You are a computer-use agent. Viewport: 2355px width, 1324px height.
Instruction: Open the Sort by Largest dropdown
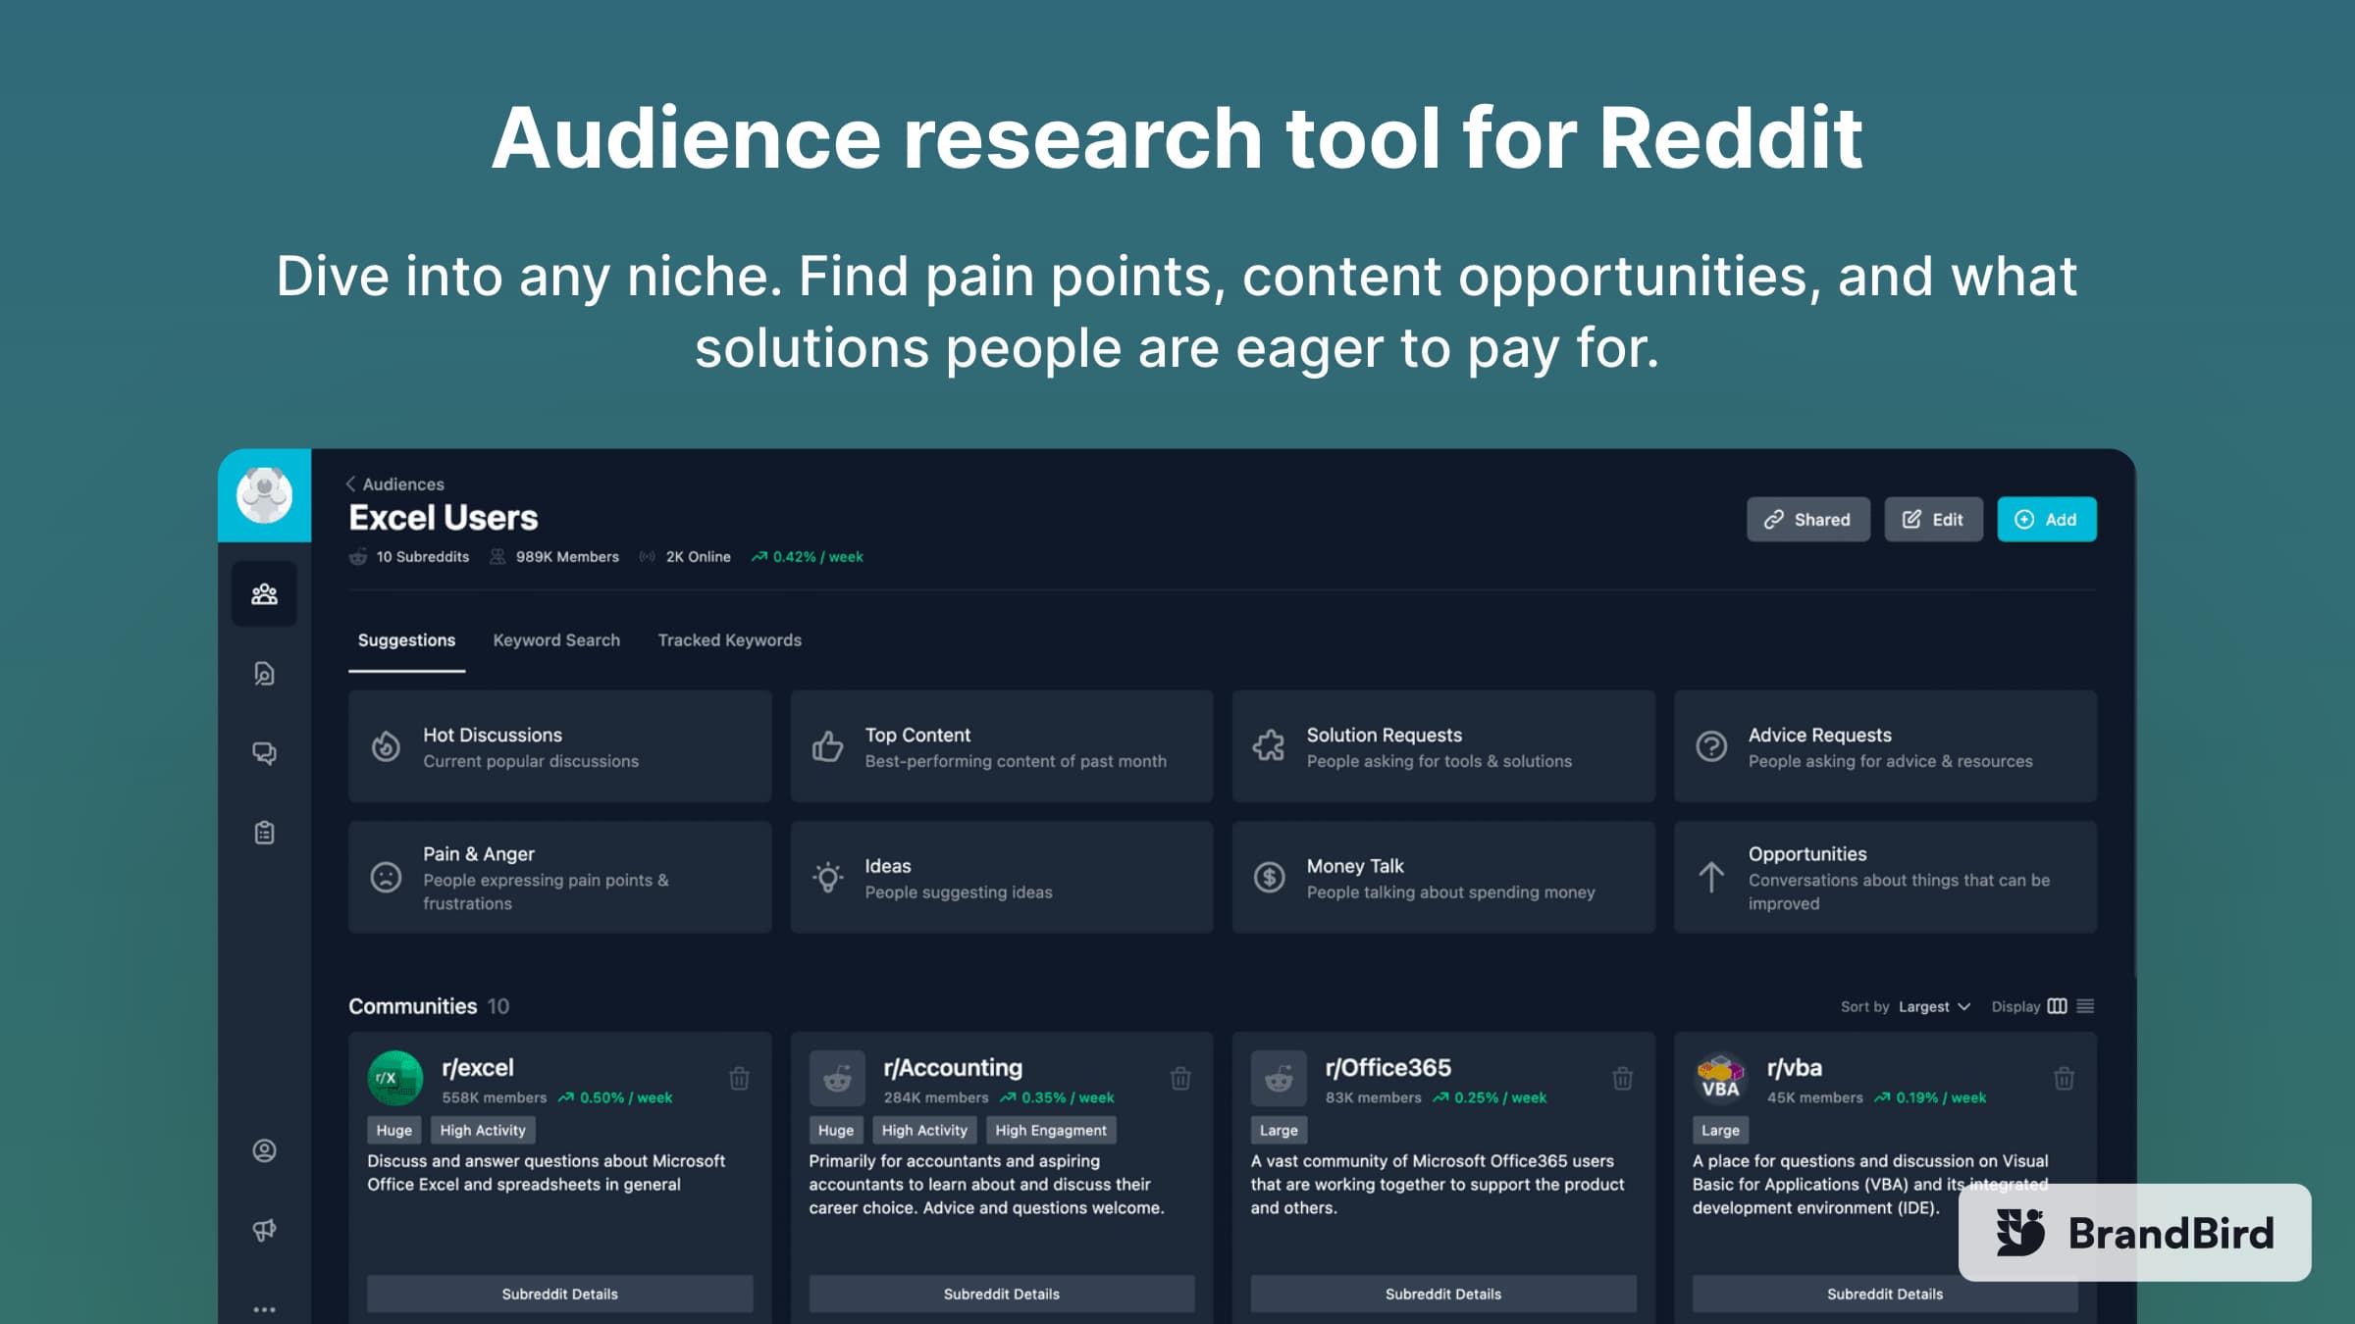[x=1934, y=1006]
